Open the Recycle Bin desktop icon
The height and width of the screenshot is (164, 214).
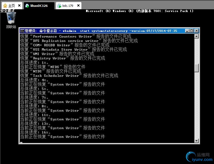coord(11,18)
